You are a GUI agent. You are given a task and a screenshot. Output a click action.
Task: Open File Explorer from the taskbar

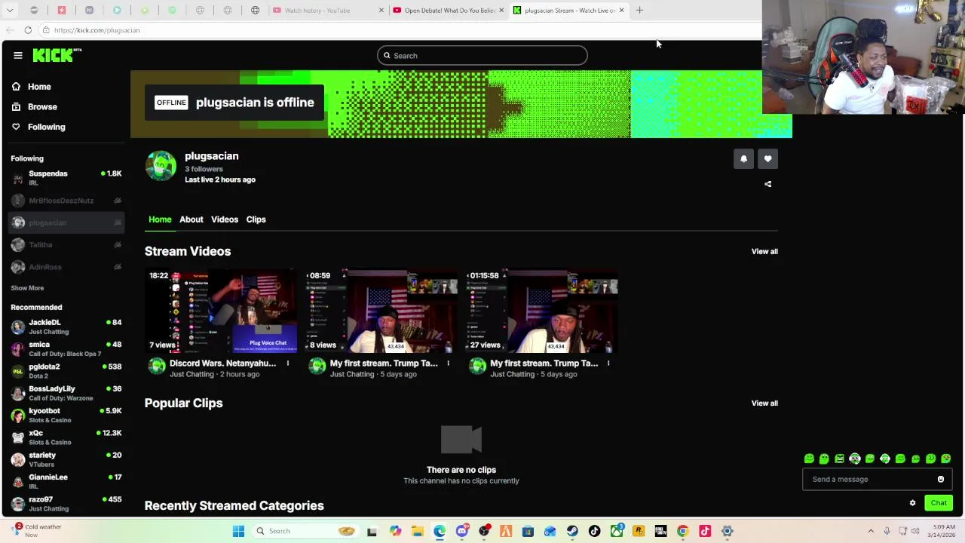click(x=417, y=531)
